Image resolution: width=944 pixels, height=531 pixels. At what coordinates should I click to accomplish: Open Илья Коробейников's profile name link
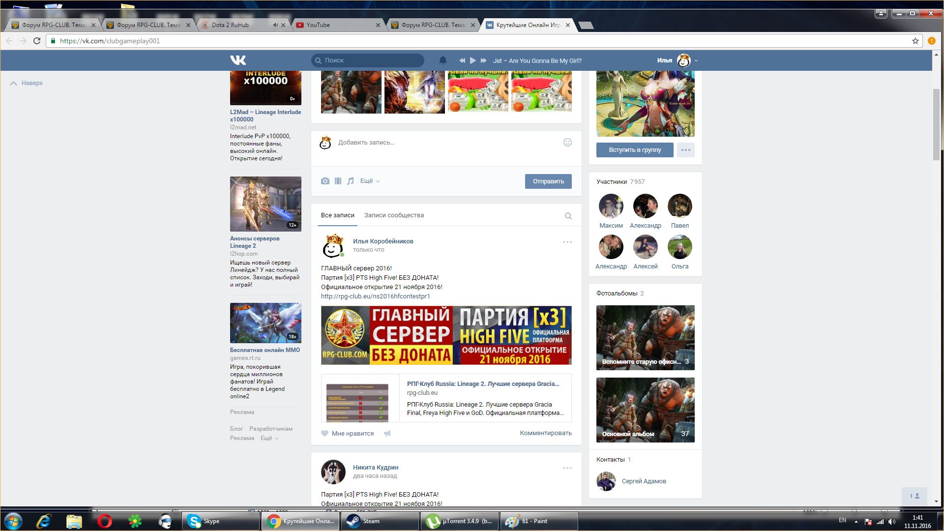[x=383, y=241]
